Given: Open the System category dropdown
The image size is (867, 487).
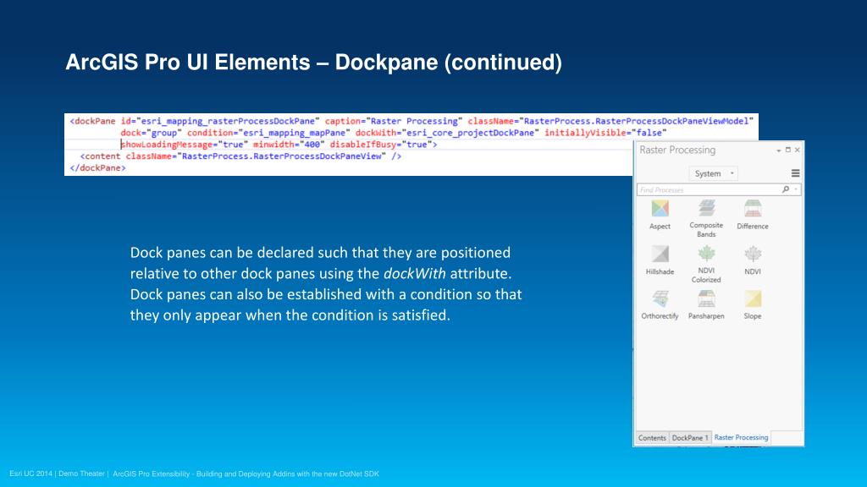Looking at the screenshot, I should (x=713, y=173).
